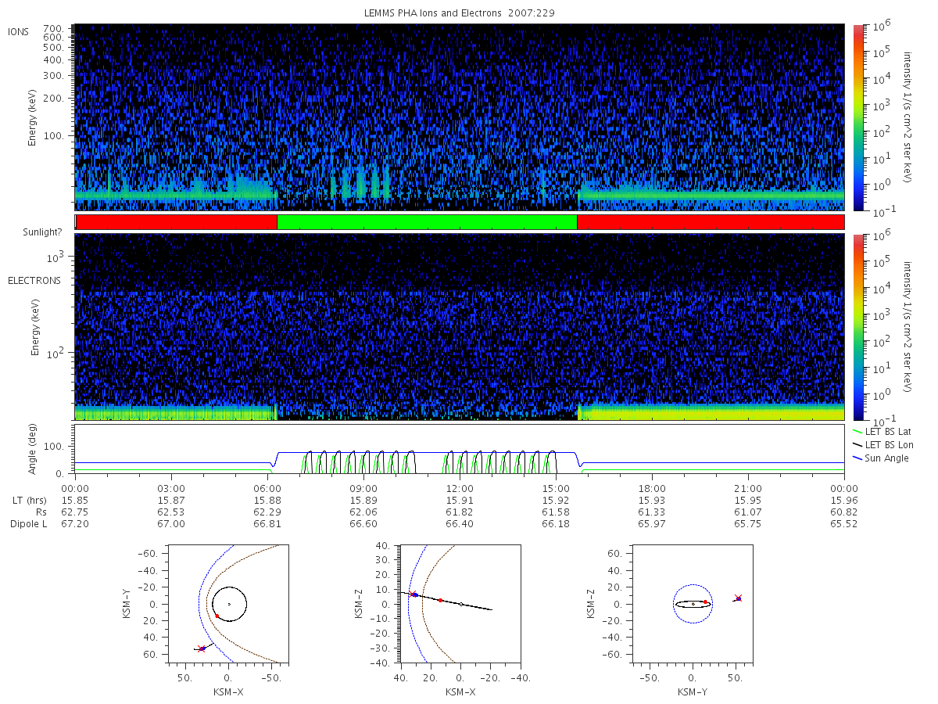Click the ions intensity color bar
The width and height of the screenshot is (938, 704).
pyautogui.click(x=857, y=117)
